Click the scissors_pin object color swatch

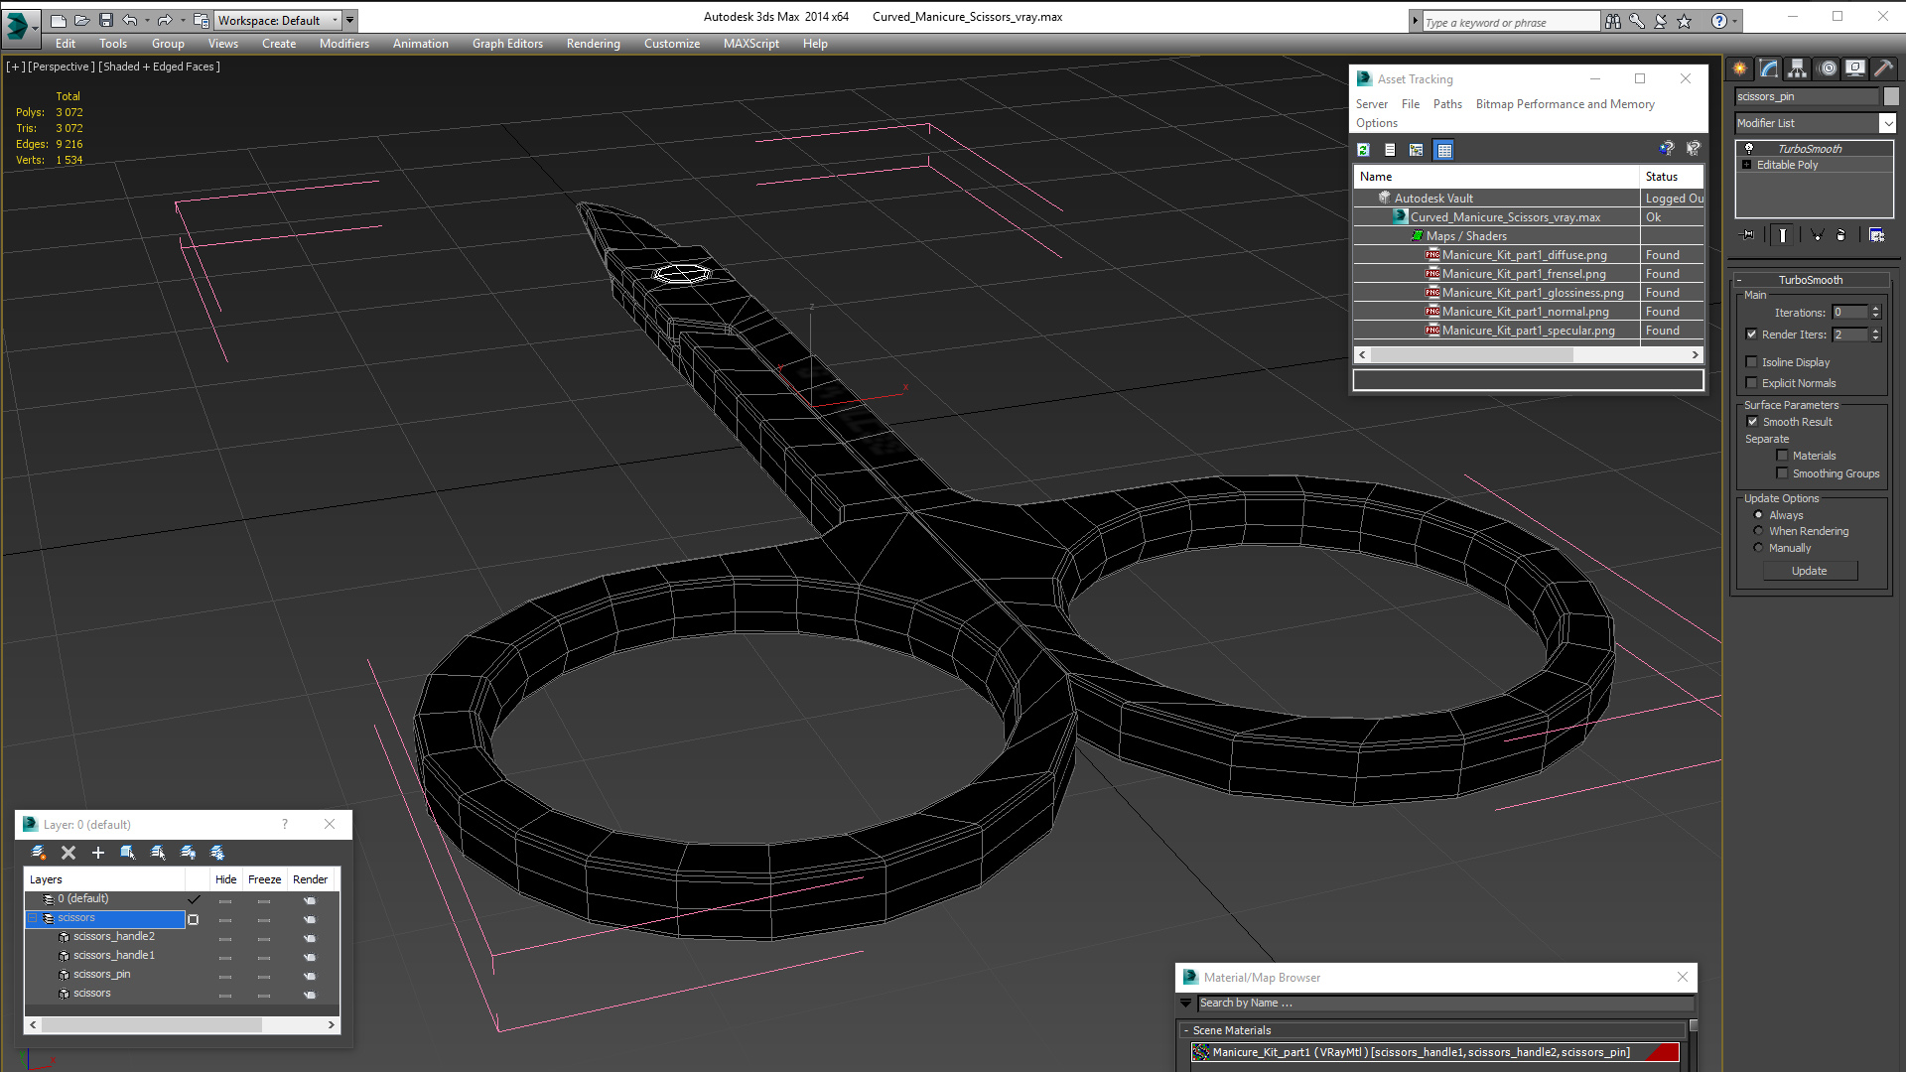1891,96
